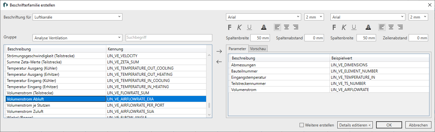
Task: Click the Suchbegriff search field
Action: coord(169,38)
